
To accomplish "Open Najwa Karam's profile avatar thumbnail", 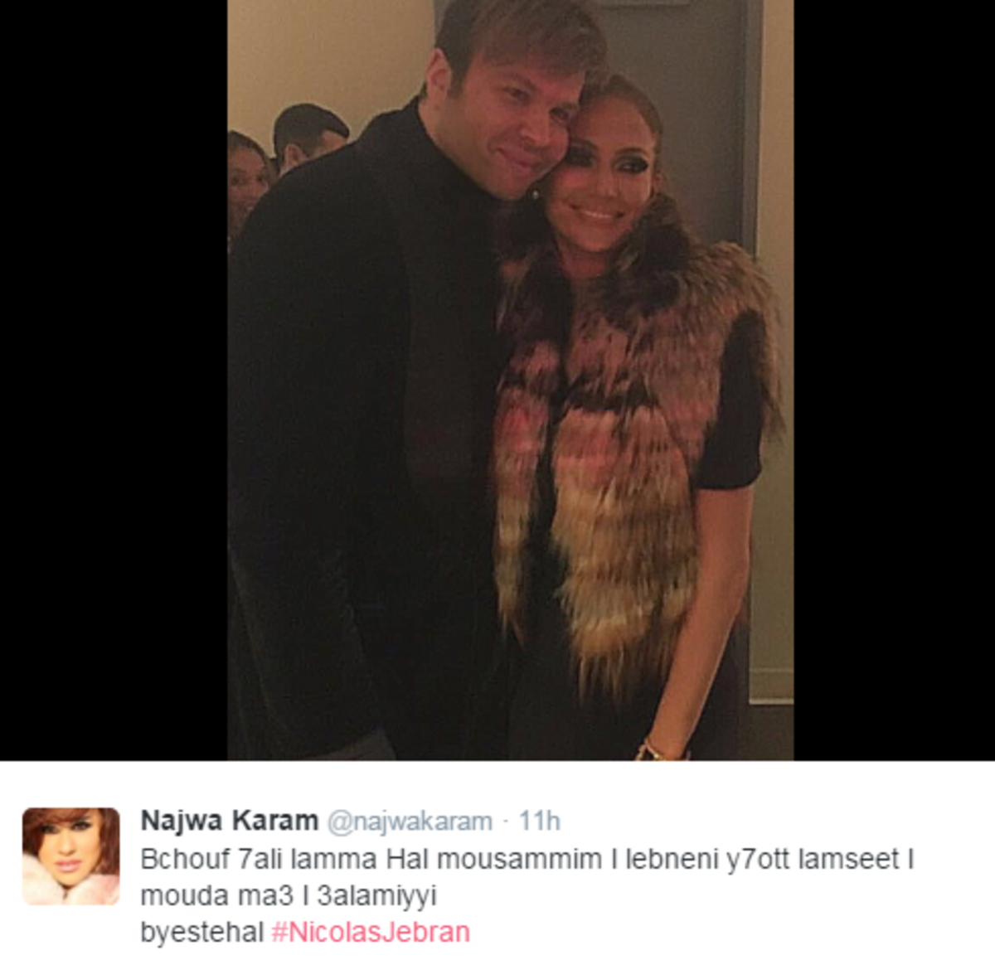I will click(70, 856).
